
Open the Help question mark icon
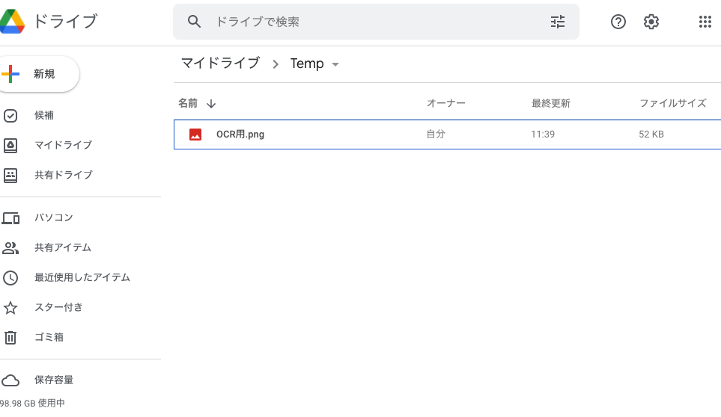click(618, 22)
